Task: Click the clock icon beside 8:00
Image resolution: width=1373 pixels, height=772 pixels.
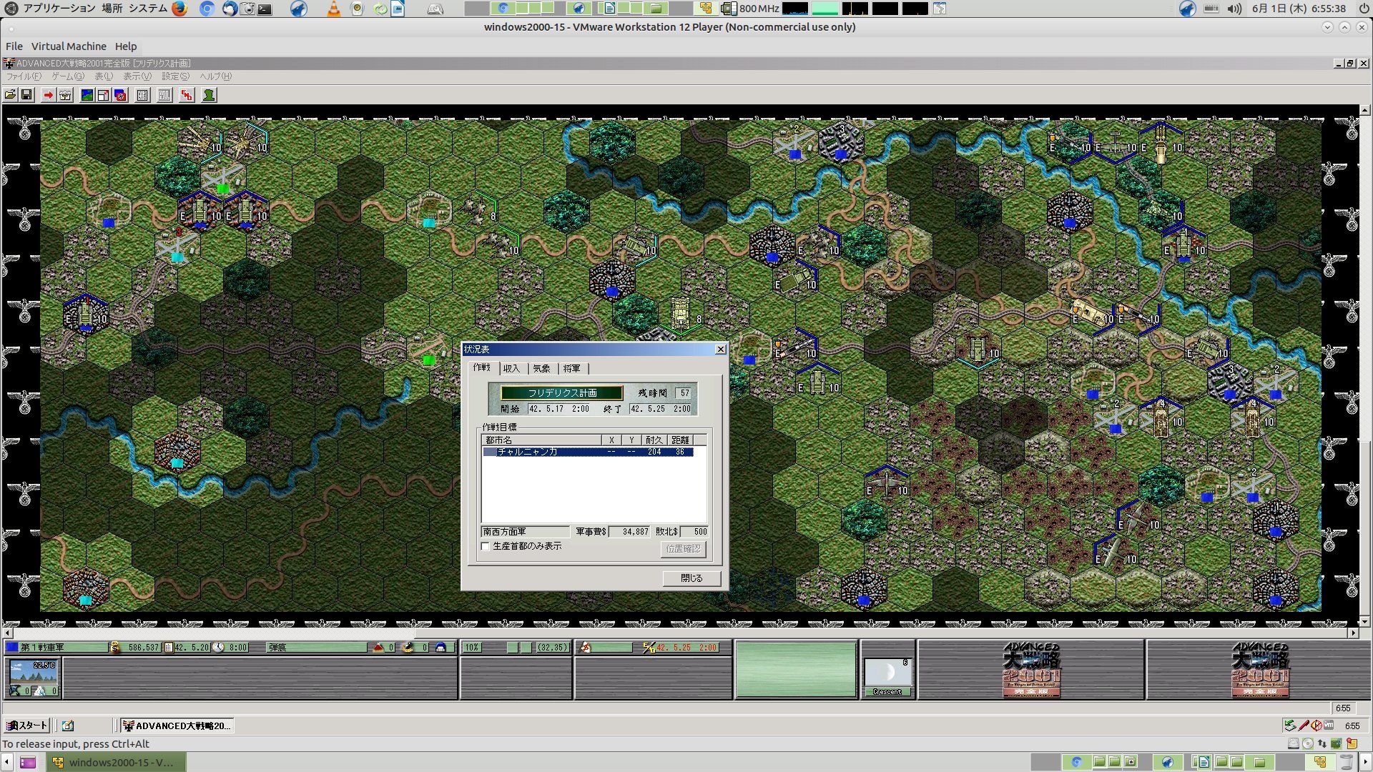Action: click(x=218, y=648)
